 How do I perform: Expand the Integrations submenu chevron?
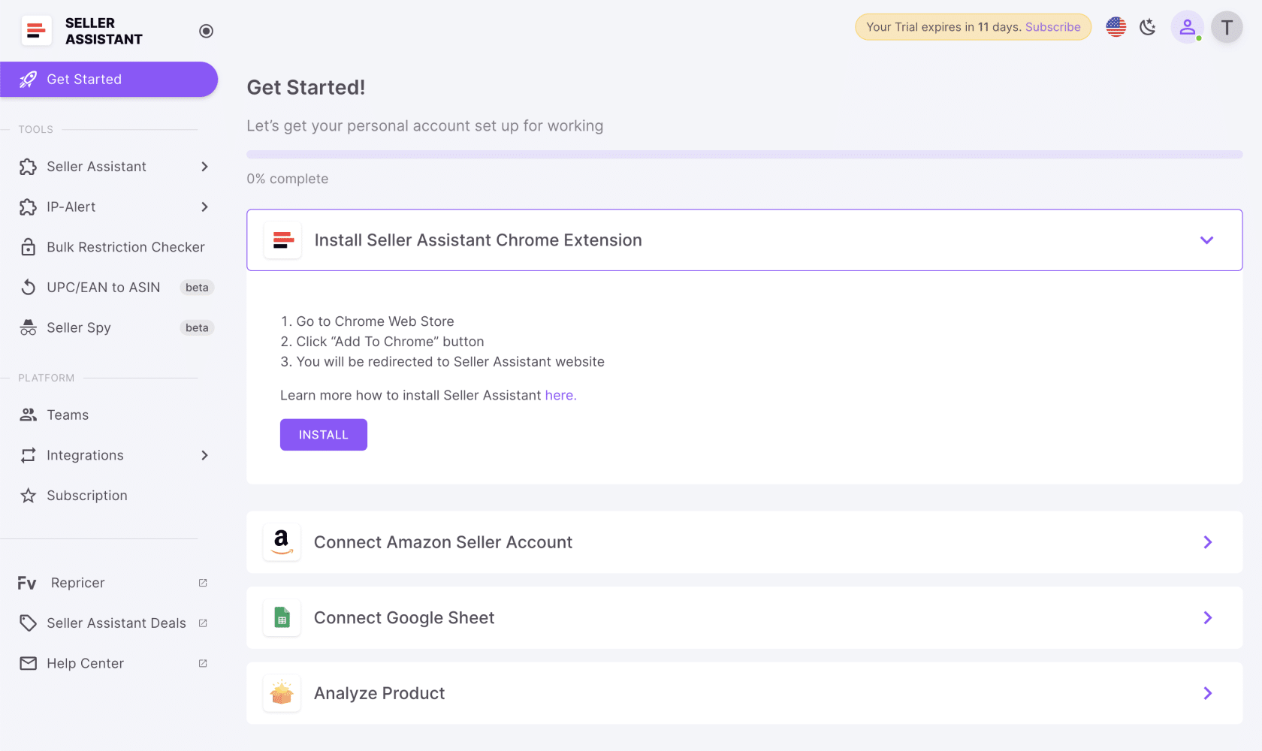204,456
